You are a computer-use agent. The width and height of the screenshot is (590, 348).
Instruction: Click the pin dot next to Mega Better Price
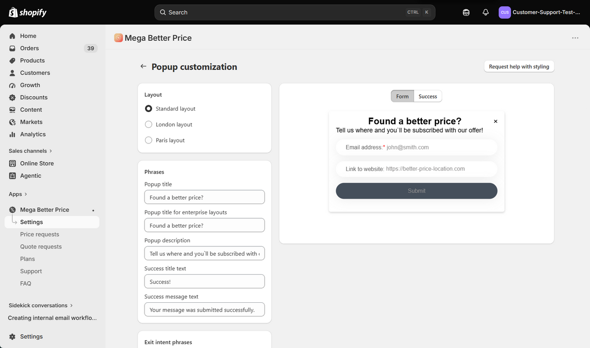93,210
